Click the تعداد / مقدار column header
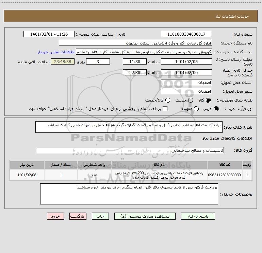The image size is (262, 253). 61,165
